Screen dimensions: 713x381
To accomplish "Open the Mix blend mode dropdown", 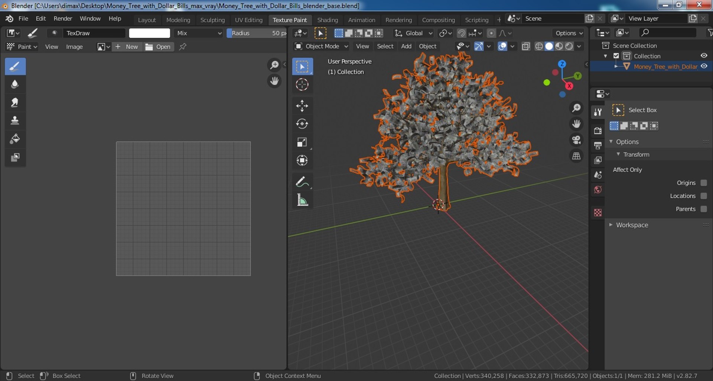I will coord(199,33).
